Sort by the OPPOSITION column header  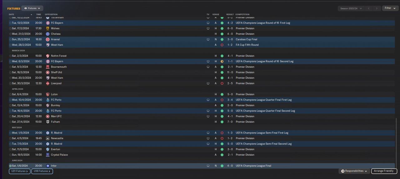pos(51,15)
